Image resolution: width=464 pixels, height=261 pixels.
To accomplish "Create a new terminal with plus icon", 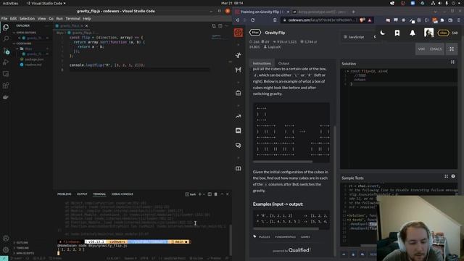I will [200, 194].
